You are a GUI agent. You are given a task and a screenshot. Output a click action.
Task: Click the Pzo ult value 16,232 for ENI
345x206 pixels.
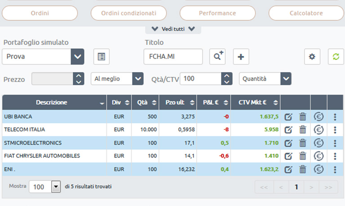tap(186, 169)
